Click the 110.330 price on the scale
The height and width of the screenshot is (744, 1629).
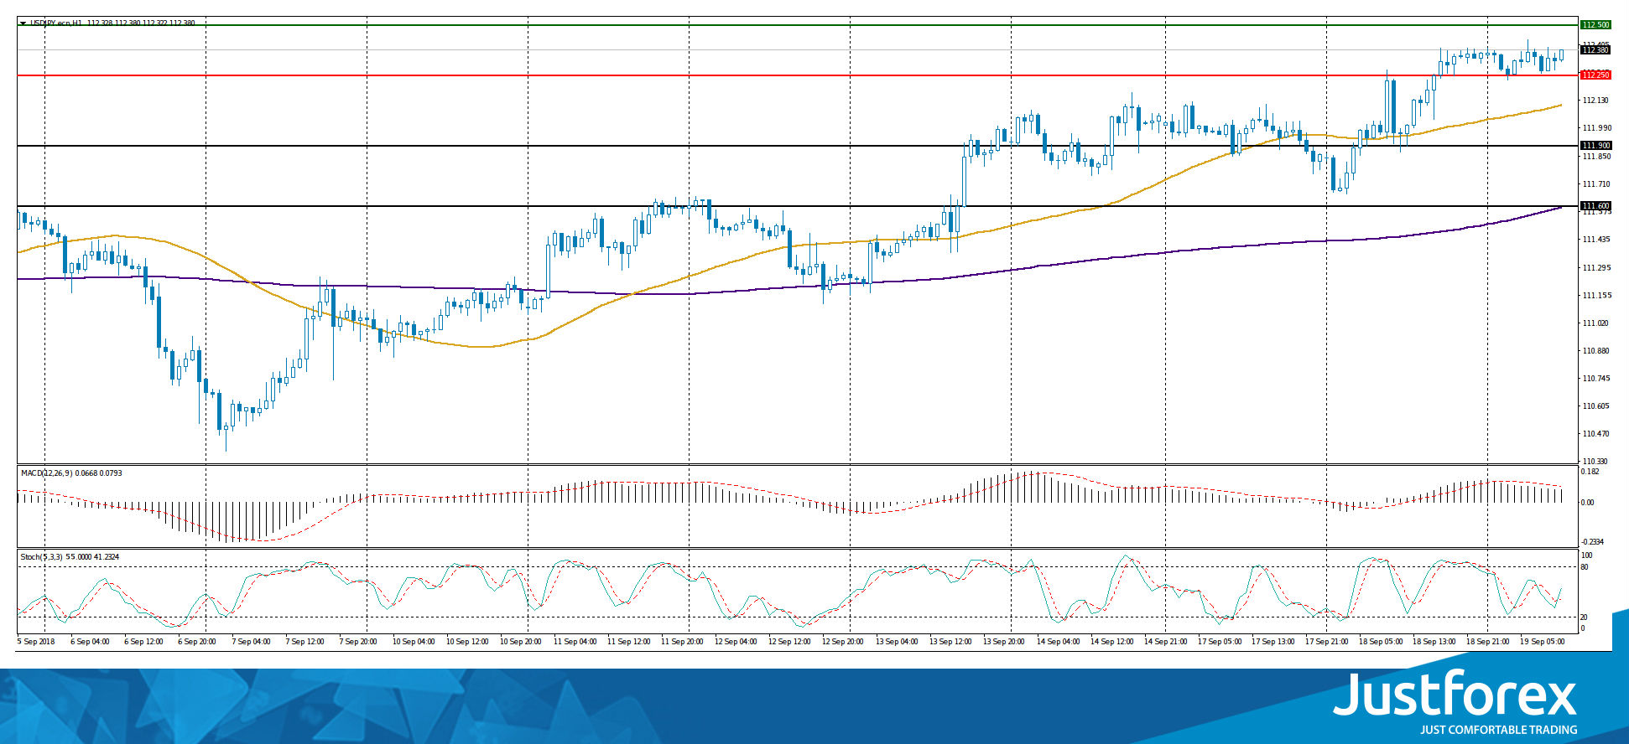(x=1595, y=462)
